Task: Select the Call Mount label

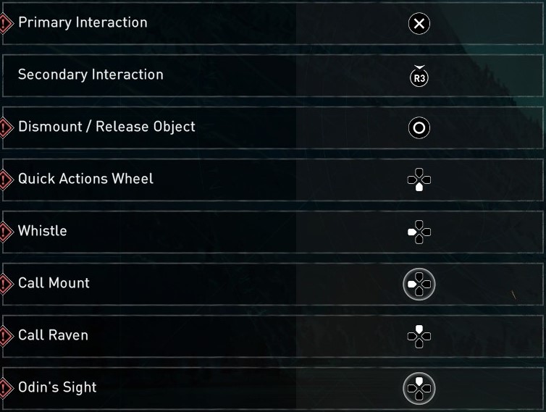Action: (54, 283)
